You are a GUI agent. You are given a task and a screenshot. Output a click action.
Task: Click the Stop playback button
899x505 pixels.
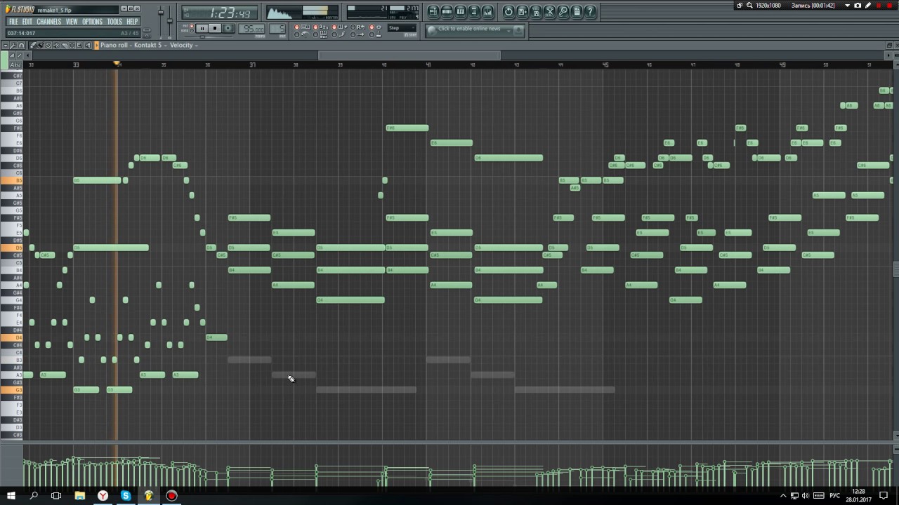[x=215, y=29]
